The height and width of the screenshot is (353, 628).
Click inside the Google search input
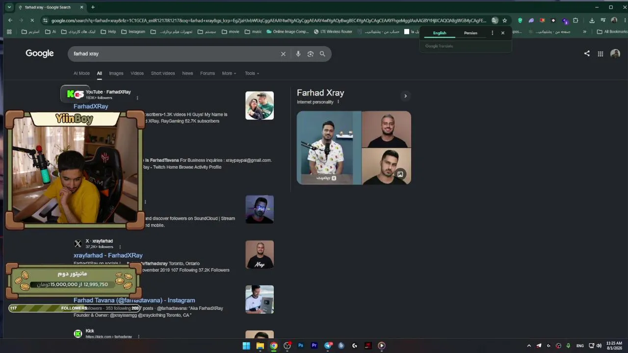coord(174,54)
